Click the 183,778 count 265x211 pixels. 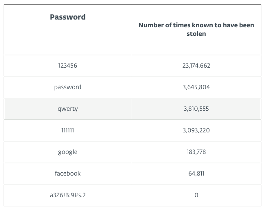[x=196, y=152]
